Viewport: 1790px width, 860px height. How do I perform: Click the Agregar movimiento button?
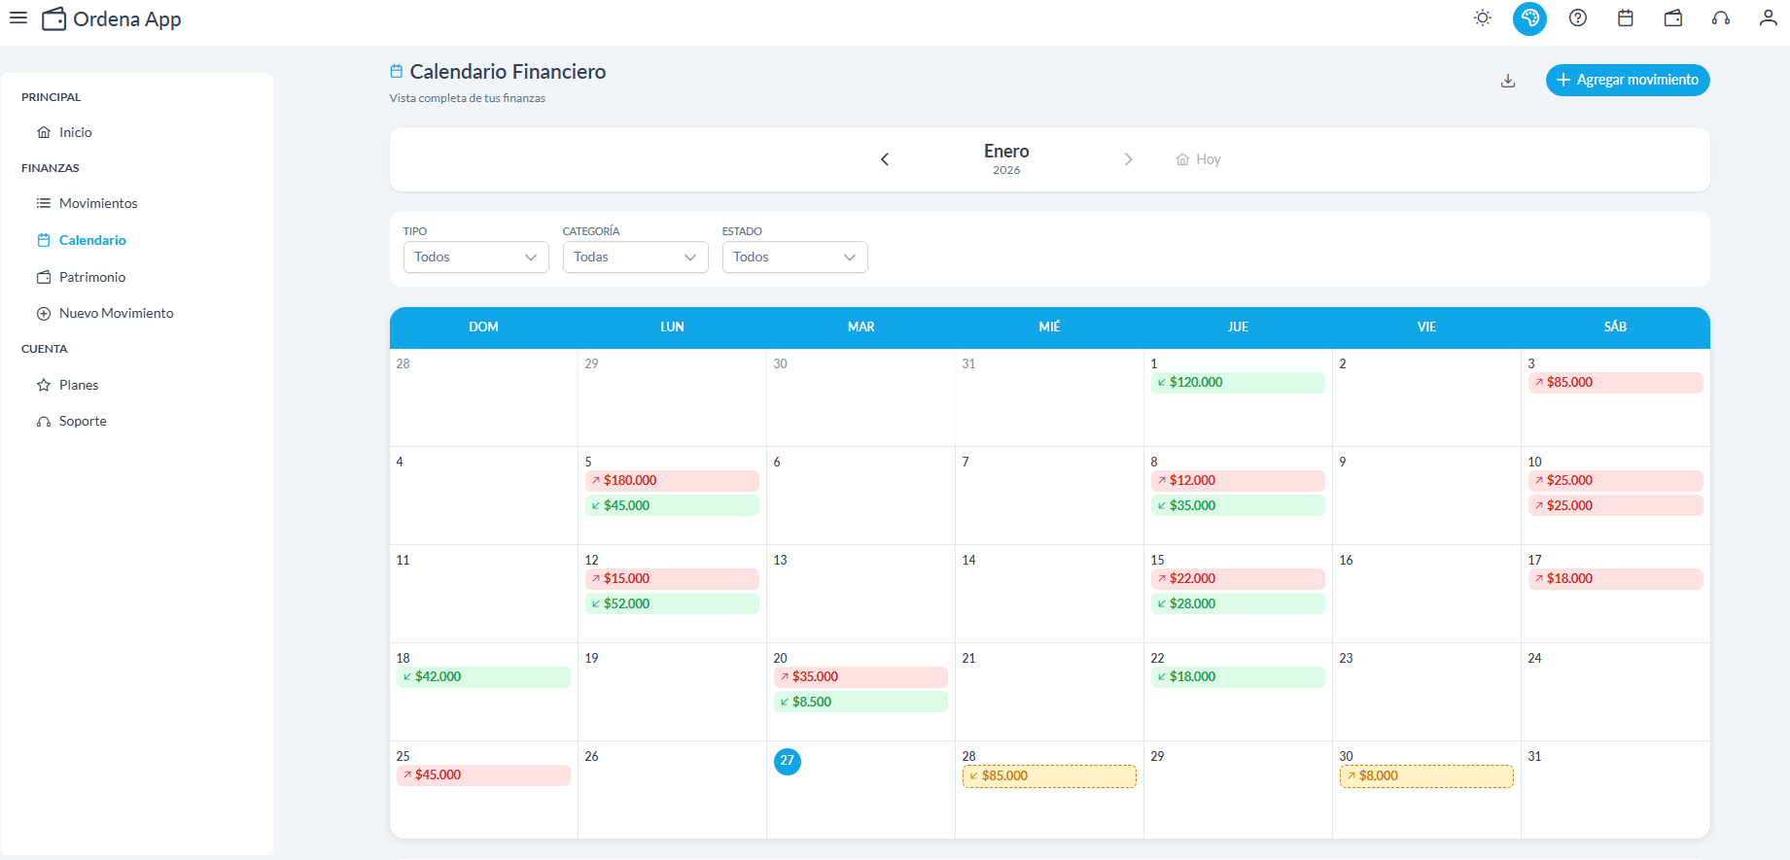click(1627, 80)
